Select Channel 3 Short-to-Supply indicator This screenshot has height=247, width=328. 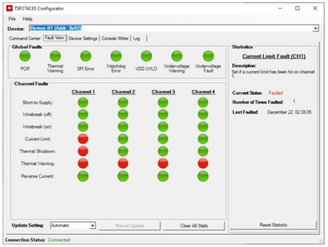(x=163, y=103)
